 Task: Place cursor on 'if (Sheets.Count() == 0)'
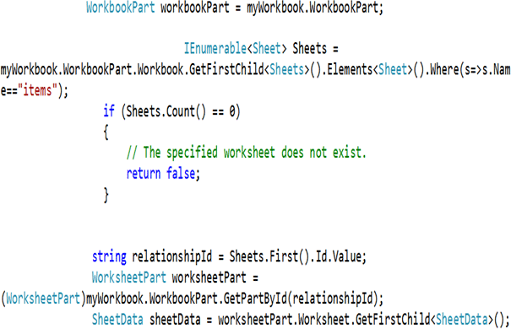pos(171,111)
